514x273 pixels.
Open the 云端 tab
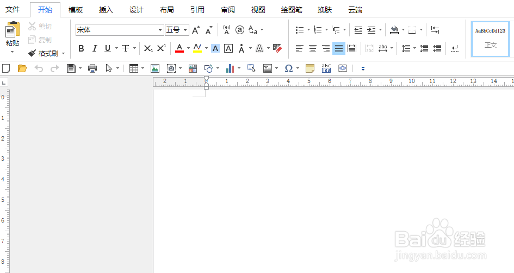(355, 10)
